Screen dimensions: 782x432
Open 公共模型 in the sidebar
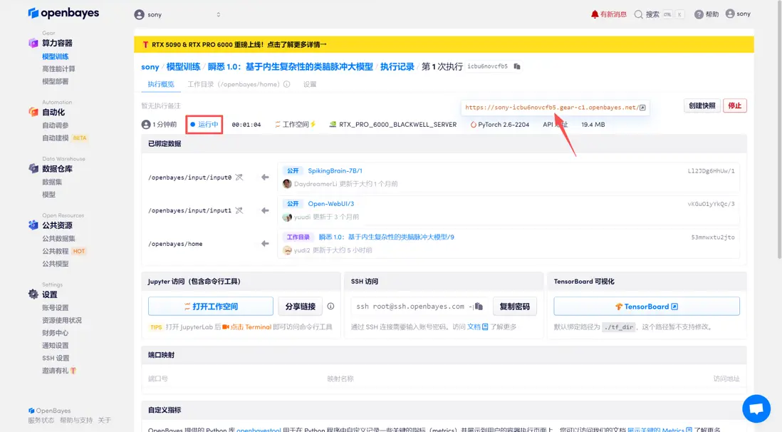click(56, 264)
